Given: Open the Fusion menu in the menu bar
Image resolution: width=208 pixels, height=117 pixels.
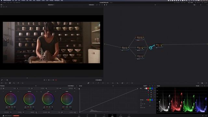Looking at the screenshot, I should 43,1.
